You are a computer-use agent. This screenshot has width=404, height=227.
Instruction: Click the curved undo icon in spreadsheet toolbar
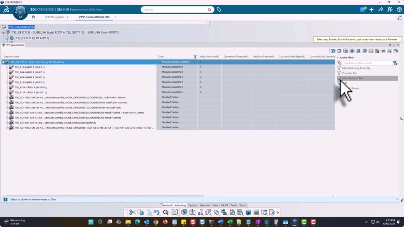pyautogui.click(x=396, y=51)
